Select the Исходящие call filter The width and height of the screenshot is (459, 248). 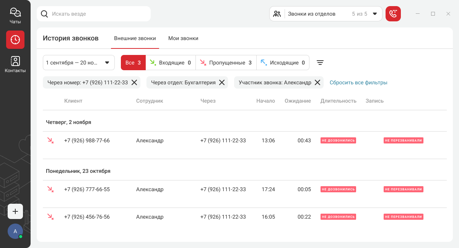tap(283, 63)
